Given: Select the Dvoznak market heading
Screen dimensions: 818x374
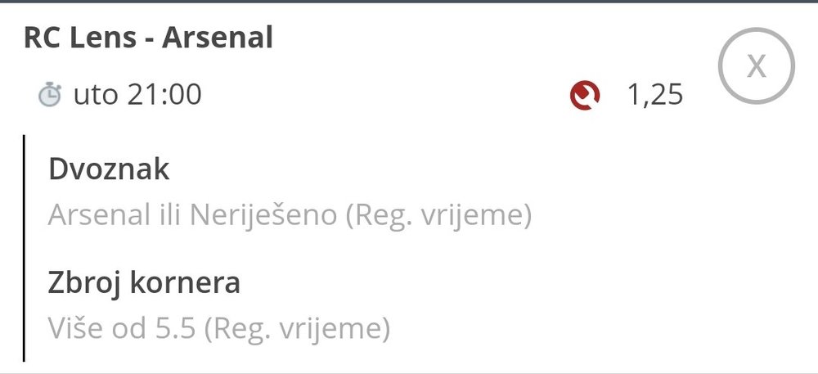Looking at the screenshot, I should [109, 169].
